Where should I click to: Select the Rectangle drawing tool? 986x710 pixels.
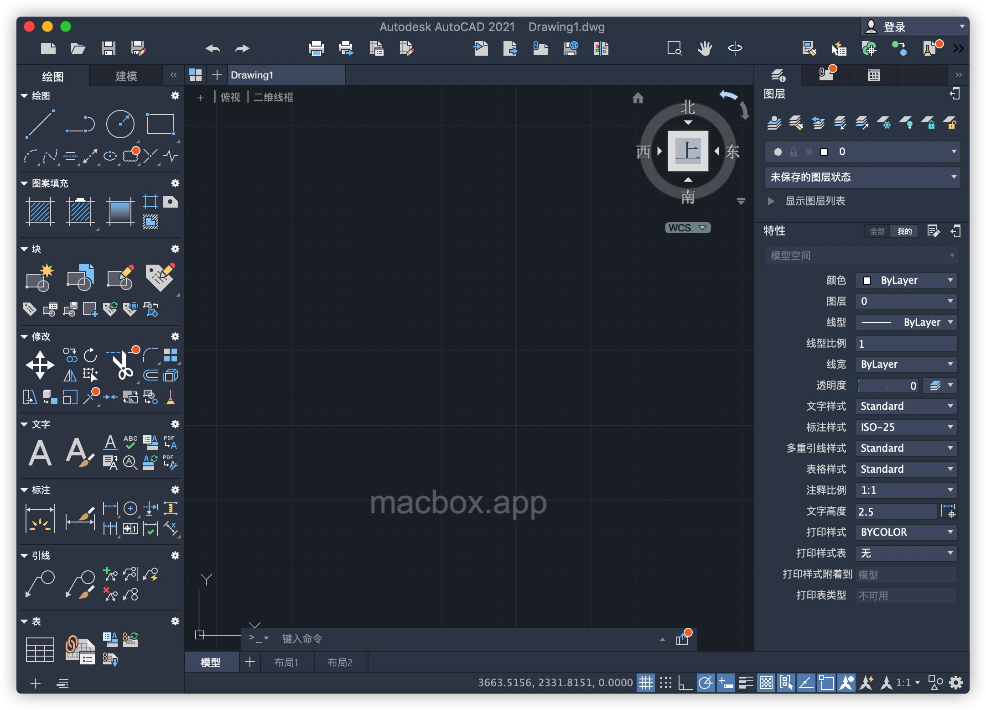pyautogui.click(x=160, y=124)
